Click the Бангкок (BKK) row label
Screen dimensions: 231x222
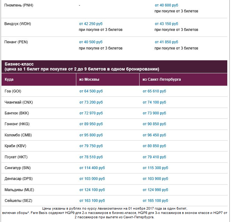(17, 113)
